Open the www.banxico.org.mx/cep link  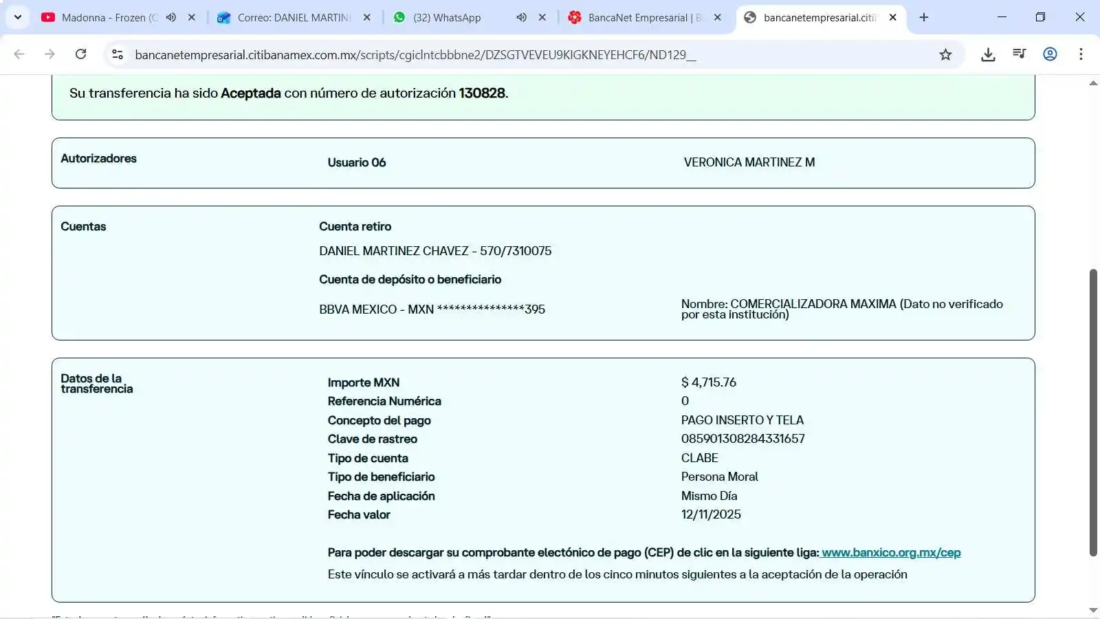click(x=891, y=552)
